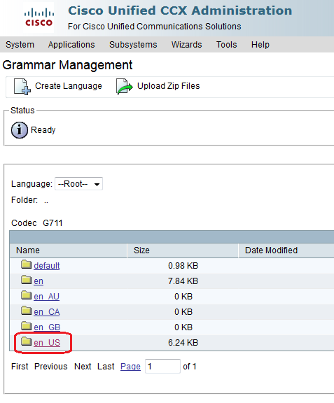
Task: Open the en_CA folder link
Action: 47,312
